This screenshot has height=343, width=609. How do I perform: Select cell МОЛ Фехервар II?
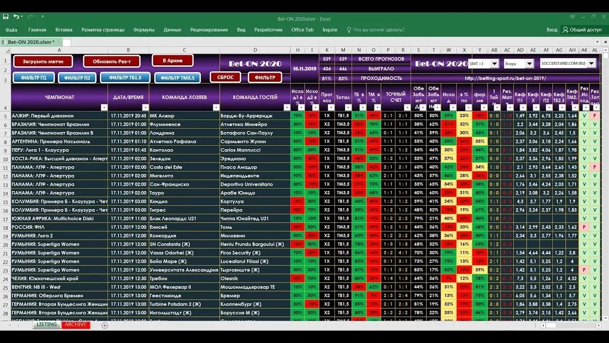184,287
